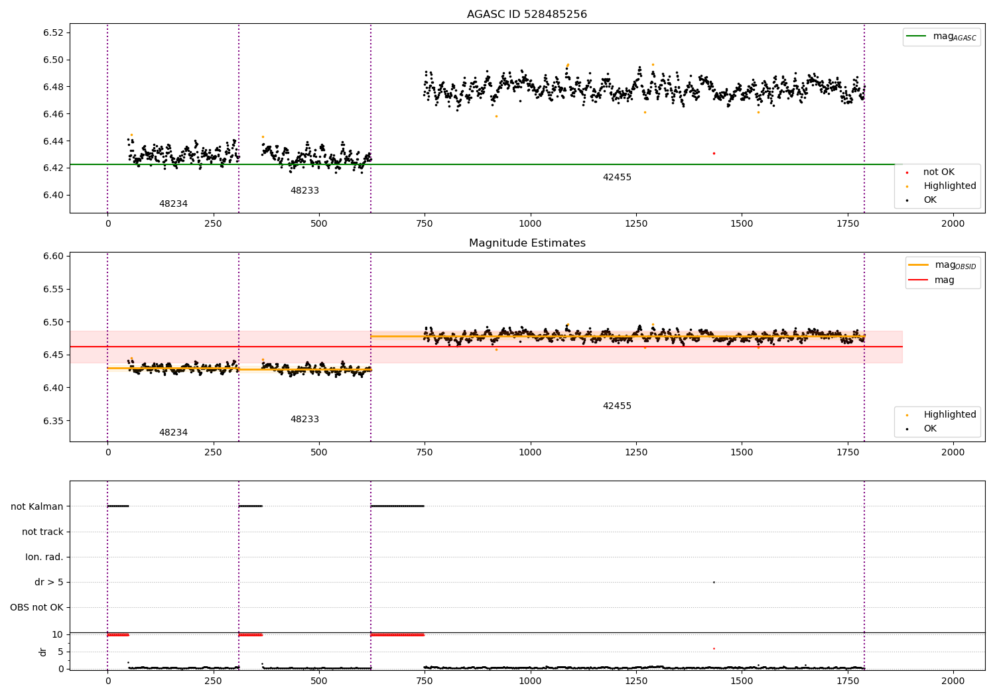Image resolution: width=995 pixels, height=696 pixels.
Task: Click the 6.55 tick on middle y-axis
Action: click(53, 290)
